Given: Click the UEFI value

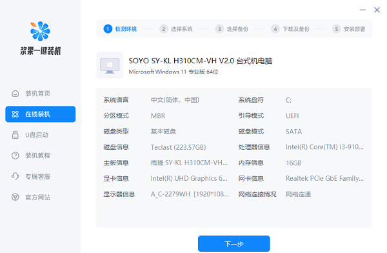Looking at the screenshot, I should coord(292,116).
